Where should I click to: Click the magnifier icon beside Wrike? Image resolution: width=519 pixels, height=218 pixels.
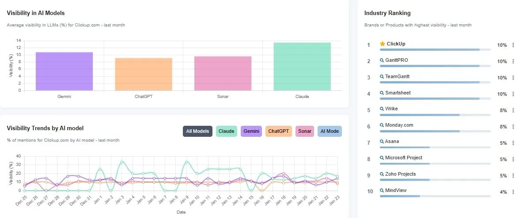pos(382,109)
